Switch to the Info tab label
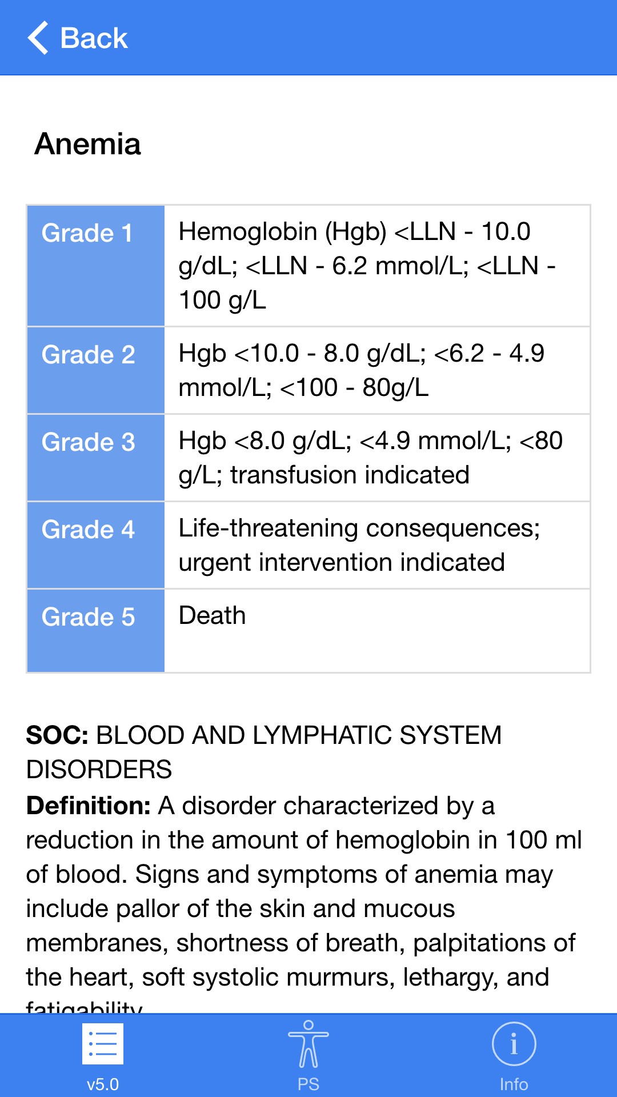The width and height of the screenshot is (617, 1097). pos(514,1084)
